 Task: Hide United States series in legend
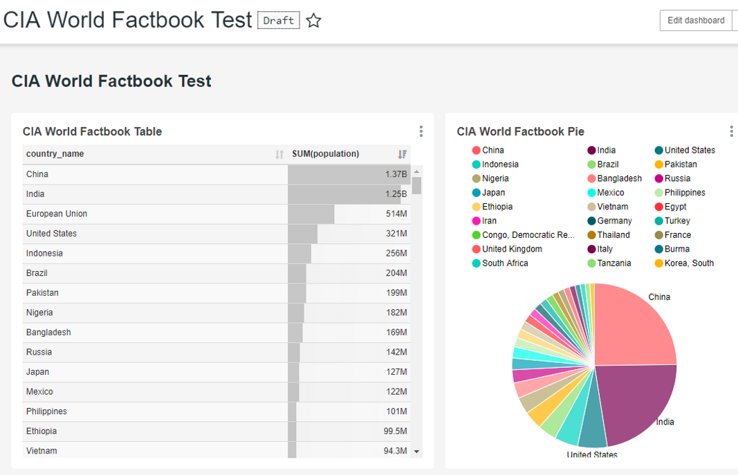coord(689,150)
